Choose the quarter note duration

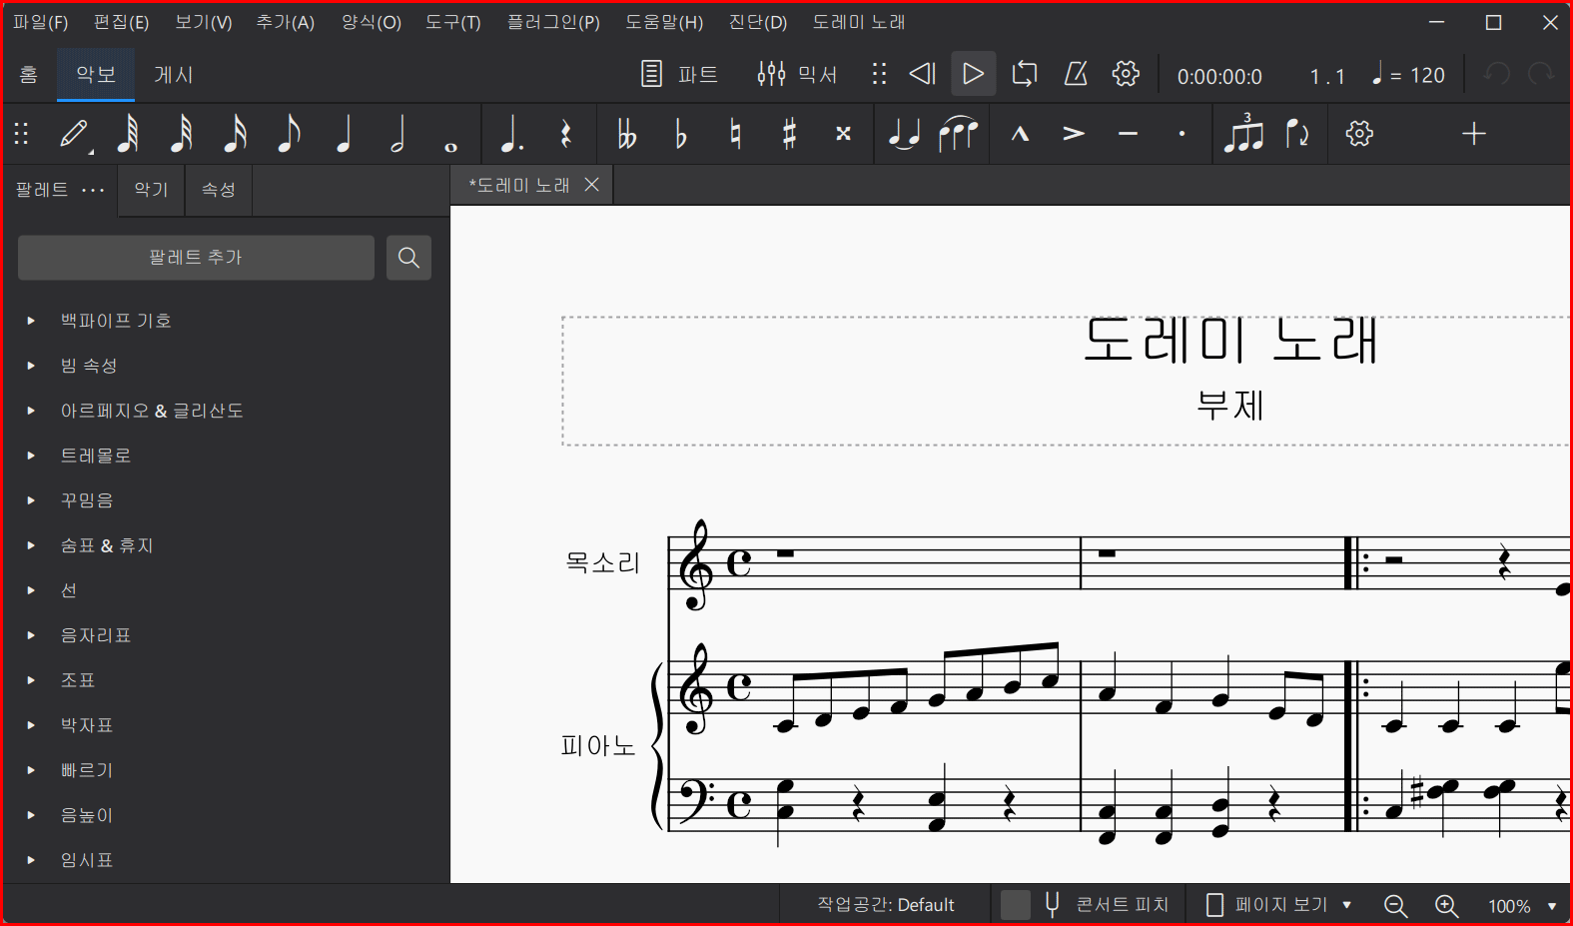[344, 134]
